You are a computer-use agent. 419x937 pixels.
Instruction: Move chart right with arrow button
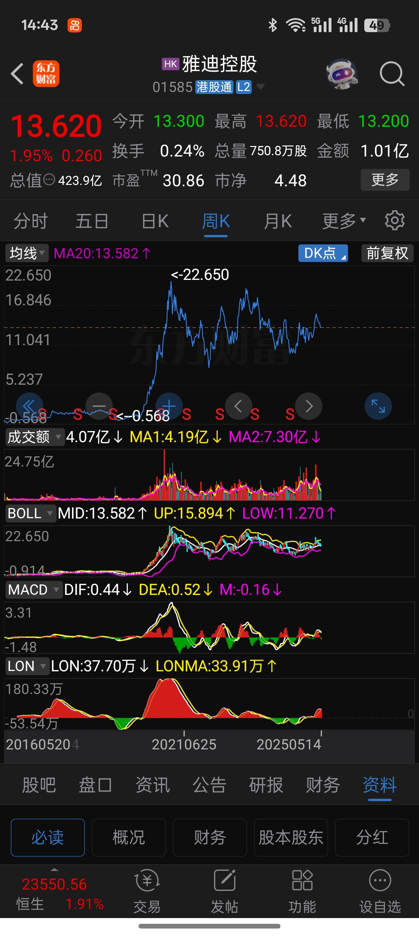point(309,406)
